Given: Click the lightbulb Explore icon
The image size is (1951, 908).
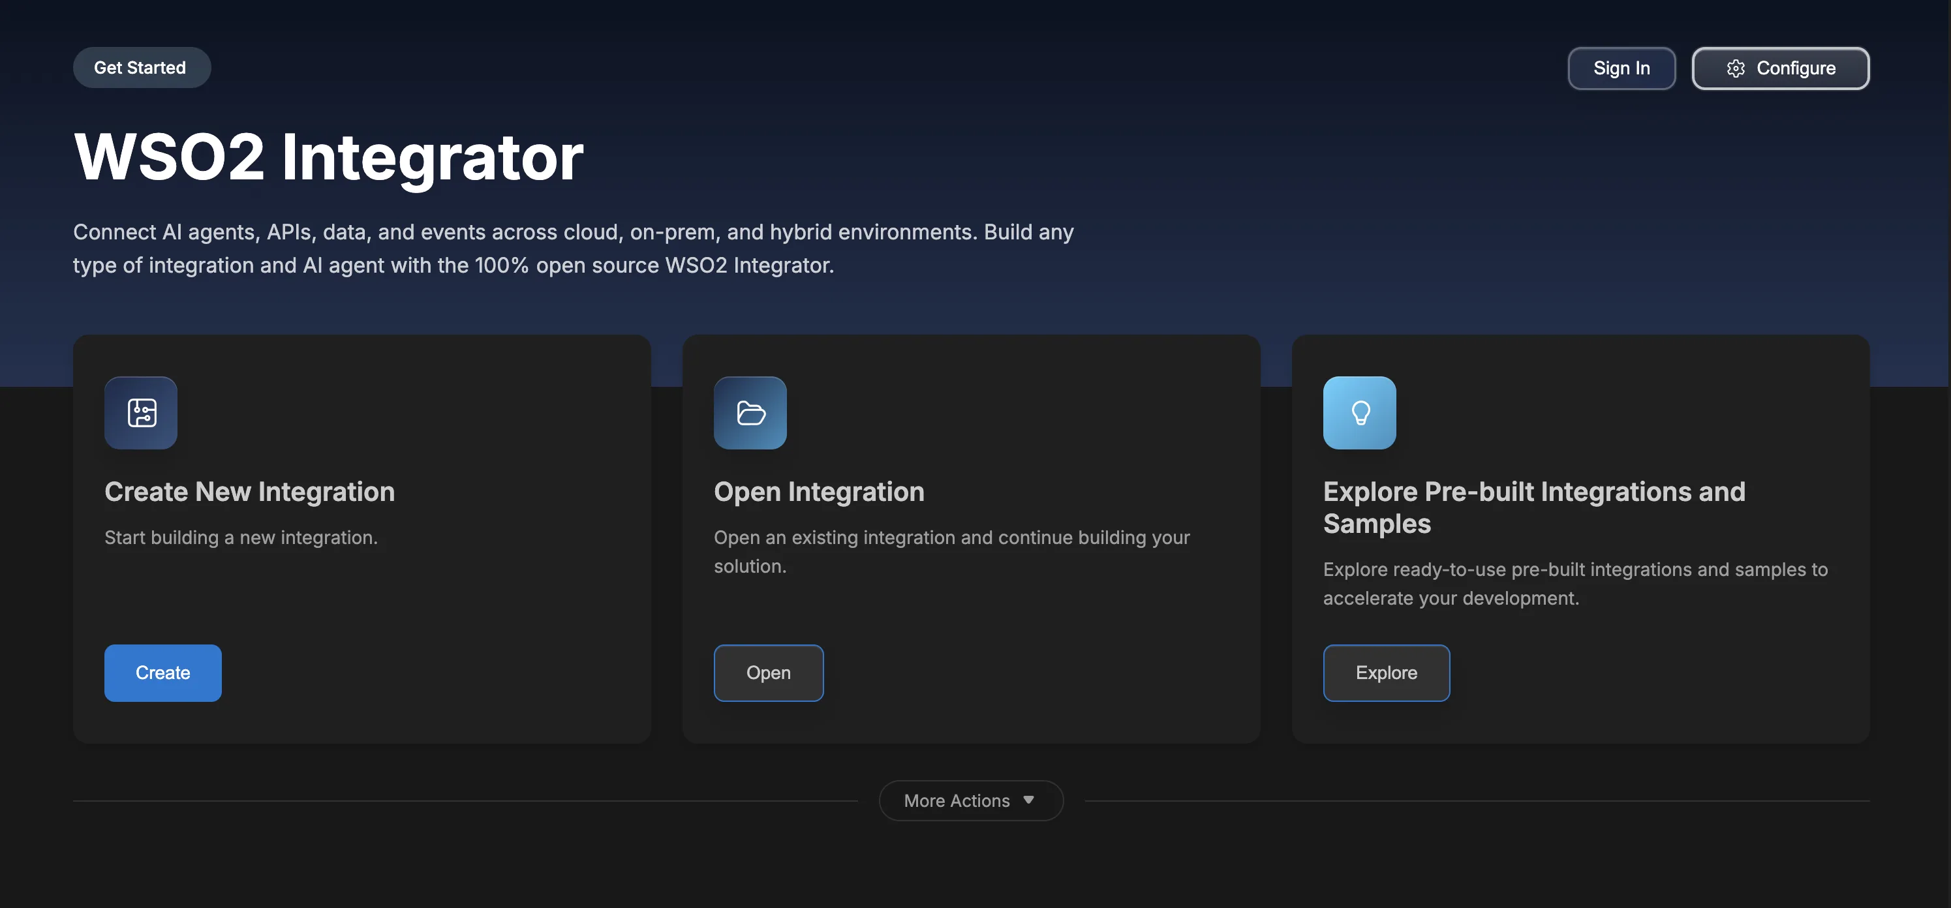Looking at the screenshot, I should 1359,413.
